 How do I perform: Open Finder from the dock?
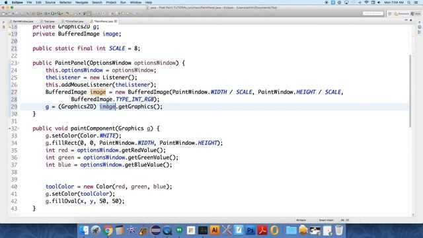(84, 230)
